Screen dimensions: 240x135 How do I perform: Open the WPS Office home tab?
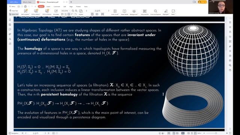pyautogui.click(x=14, y=2)
